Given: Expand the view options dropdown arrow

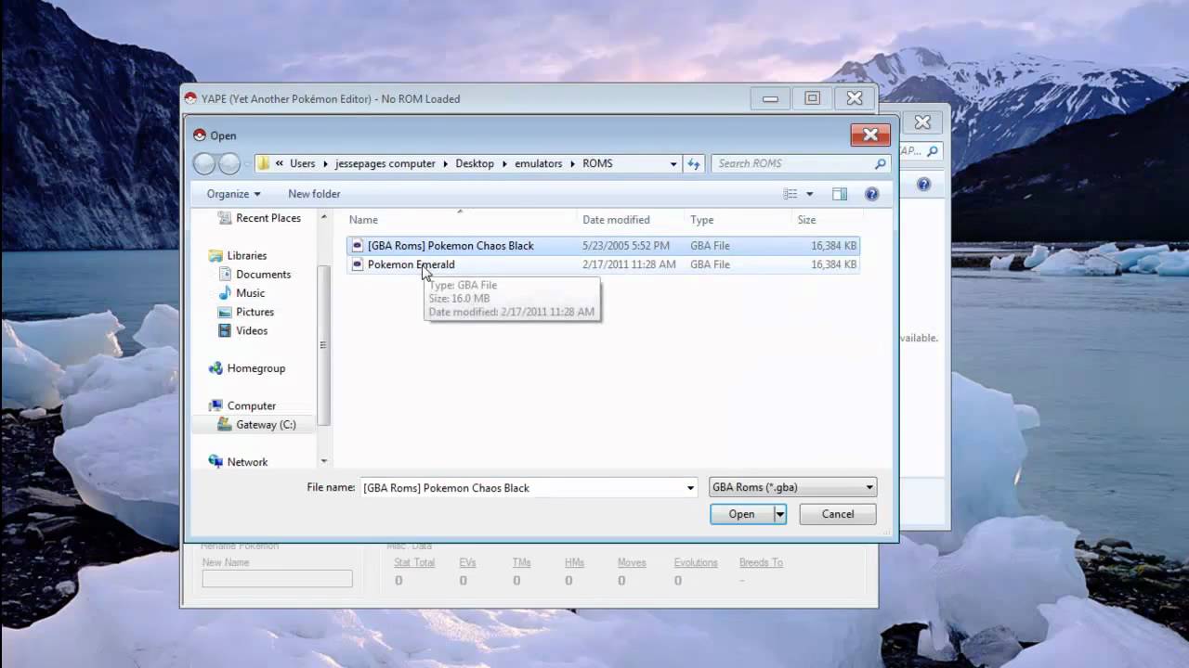Looking at the screenshot, I should pyautogui.click(x=810, y=194).
